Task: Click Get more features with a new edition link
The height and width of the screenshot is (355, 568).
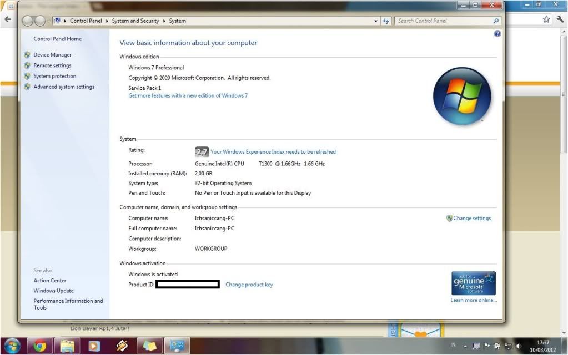Action: pyautogui.click(x=188, y=95)
